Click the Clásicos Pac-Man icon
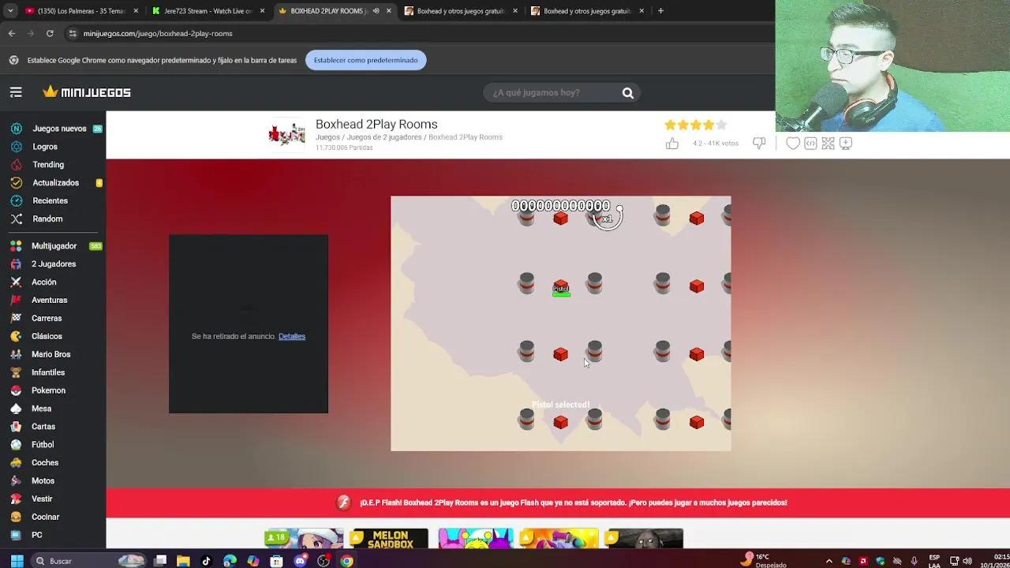This screenshot has width=1010, height=568. (x=16, y=336)
